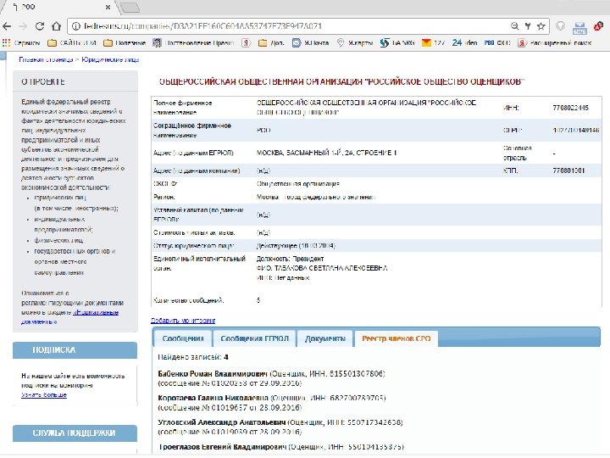This screenshot has width=610, height=458.
Task: Open the Я.Почта bookmark
Action: [x=310, y=43]
